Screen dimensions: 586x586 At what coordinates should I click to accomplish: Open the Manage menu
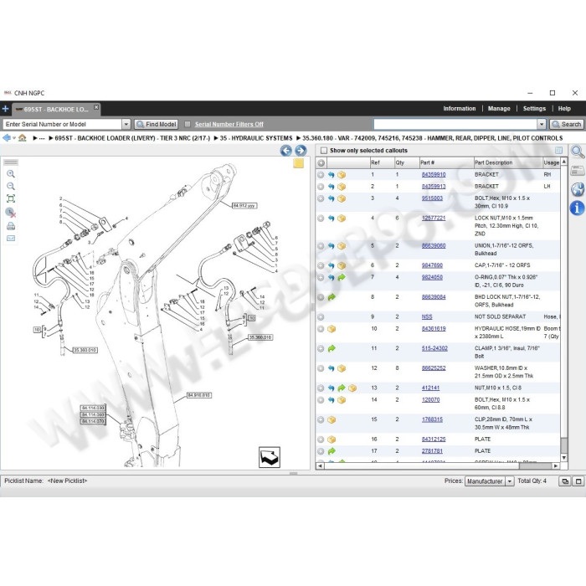(499, 108)
